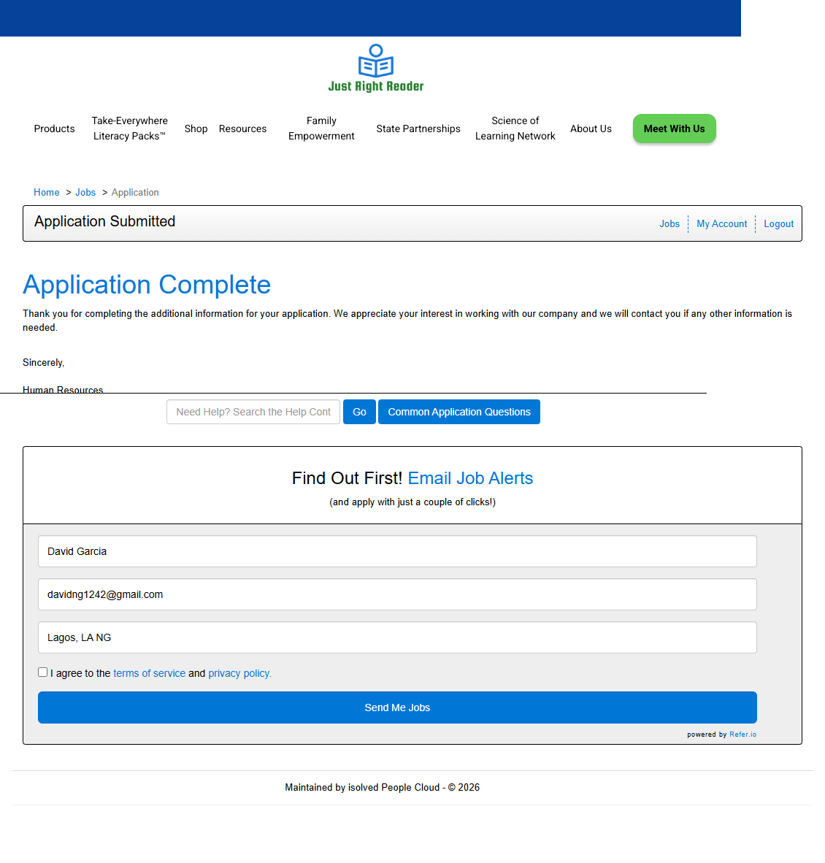Open My Account link
825x863 pixels.
[x=721, y=224]
